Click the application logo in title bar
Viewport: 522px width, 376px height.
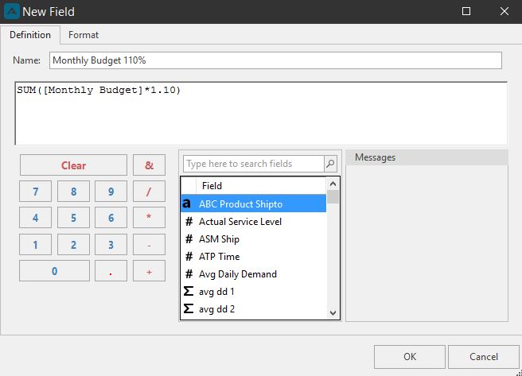(12, 12)
